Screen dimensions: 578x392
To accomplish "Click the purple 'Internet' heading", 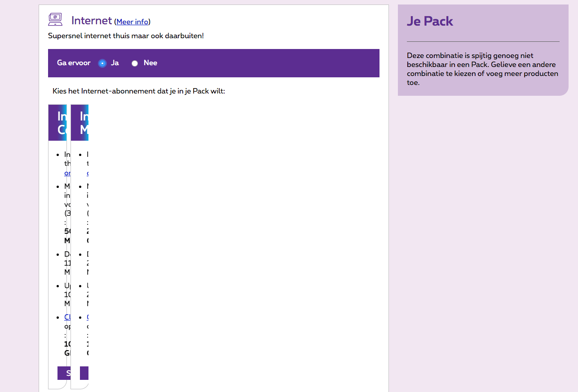I will coord(92,20).
